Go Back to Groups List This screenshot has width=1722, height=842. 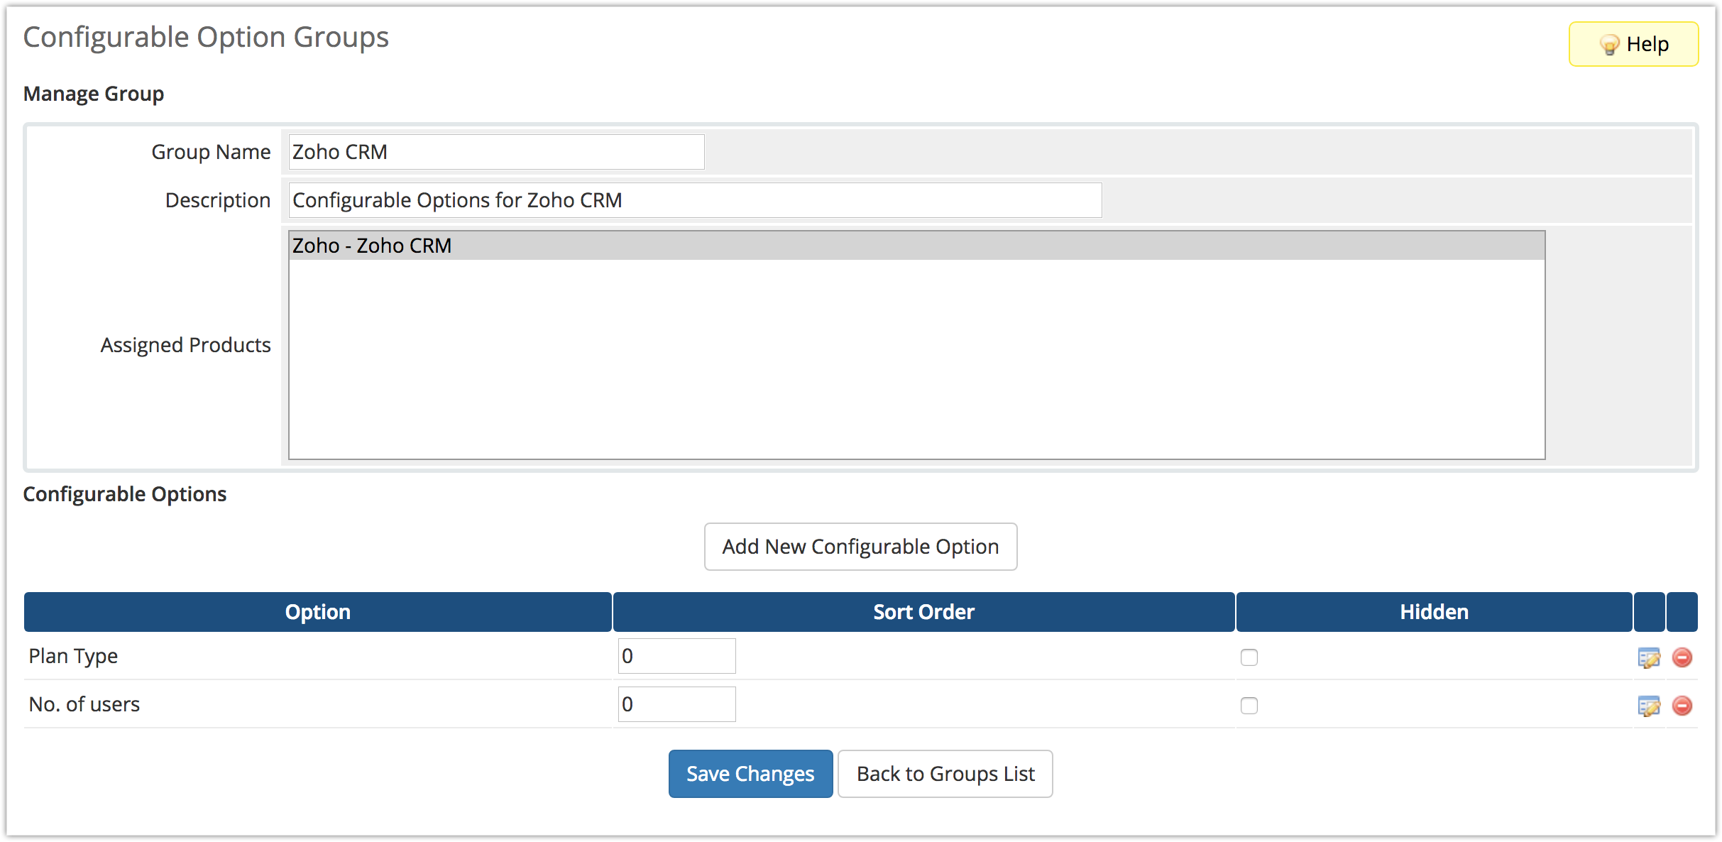pyautogui.click(x=945, y=774)
